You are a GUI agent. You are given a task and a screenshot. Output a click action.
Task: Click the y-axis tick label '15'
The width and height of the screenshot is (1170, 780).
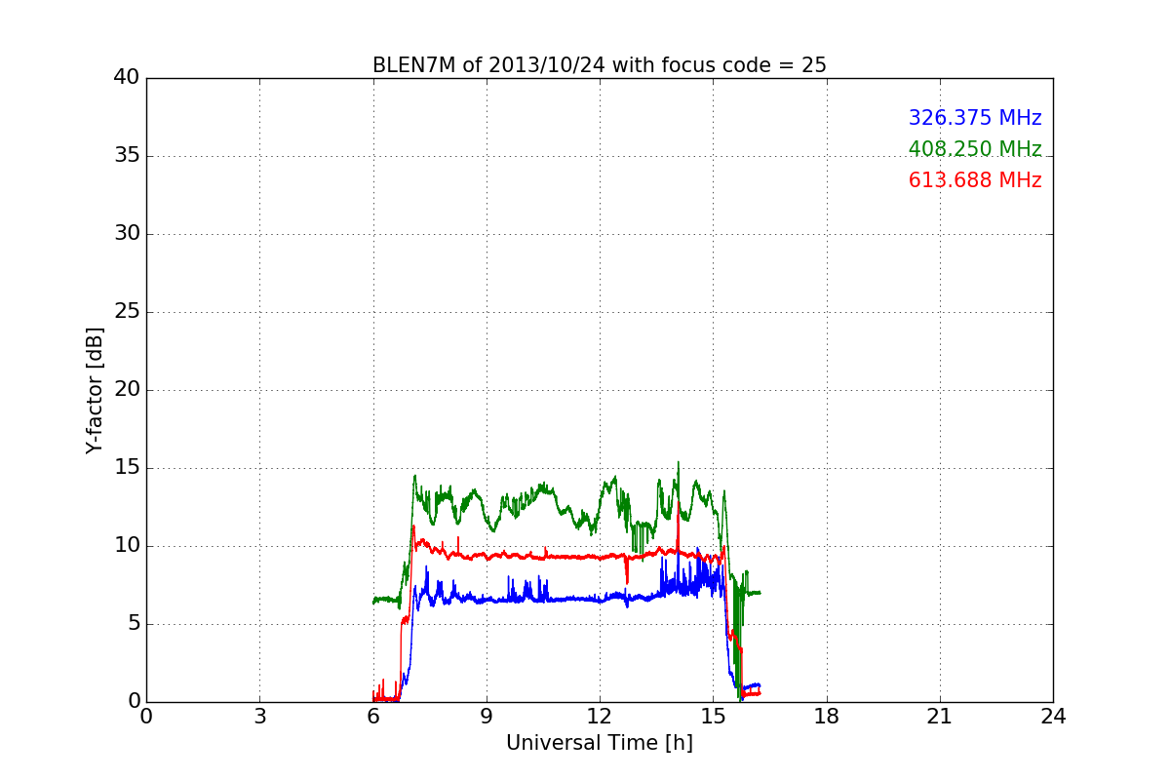pyautogui.click(x=127, y=468)
